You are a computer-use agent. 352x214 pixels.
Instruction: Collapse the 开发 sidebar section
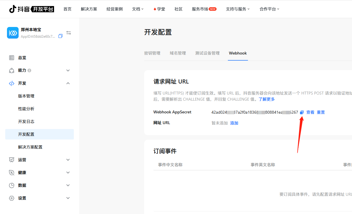68,83
